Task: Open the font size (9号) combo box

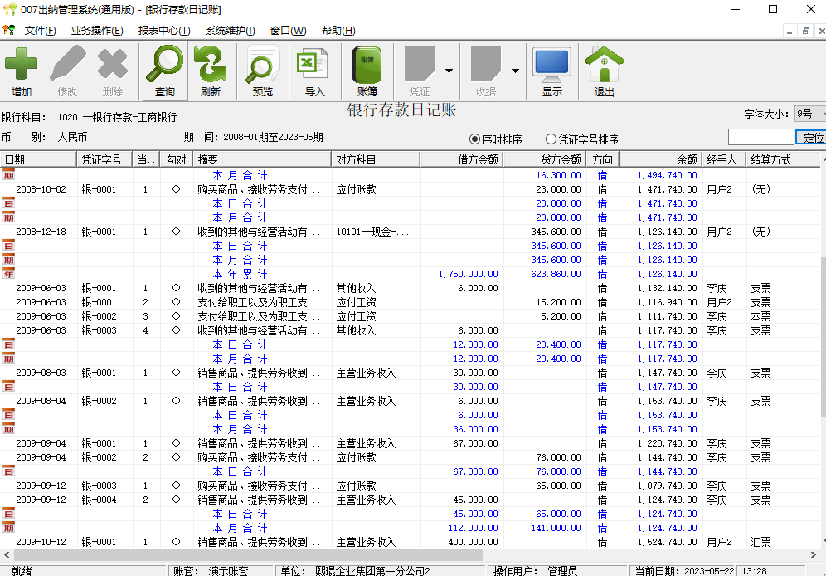Action: (810, 114)
